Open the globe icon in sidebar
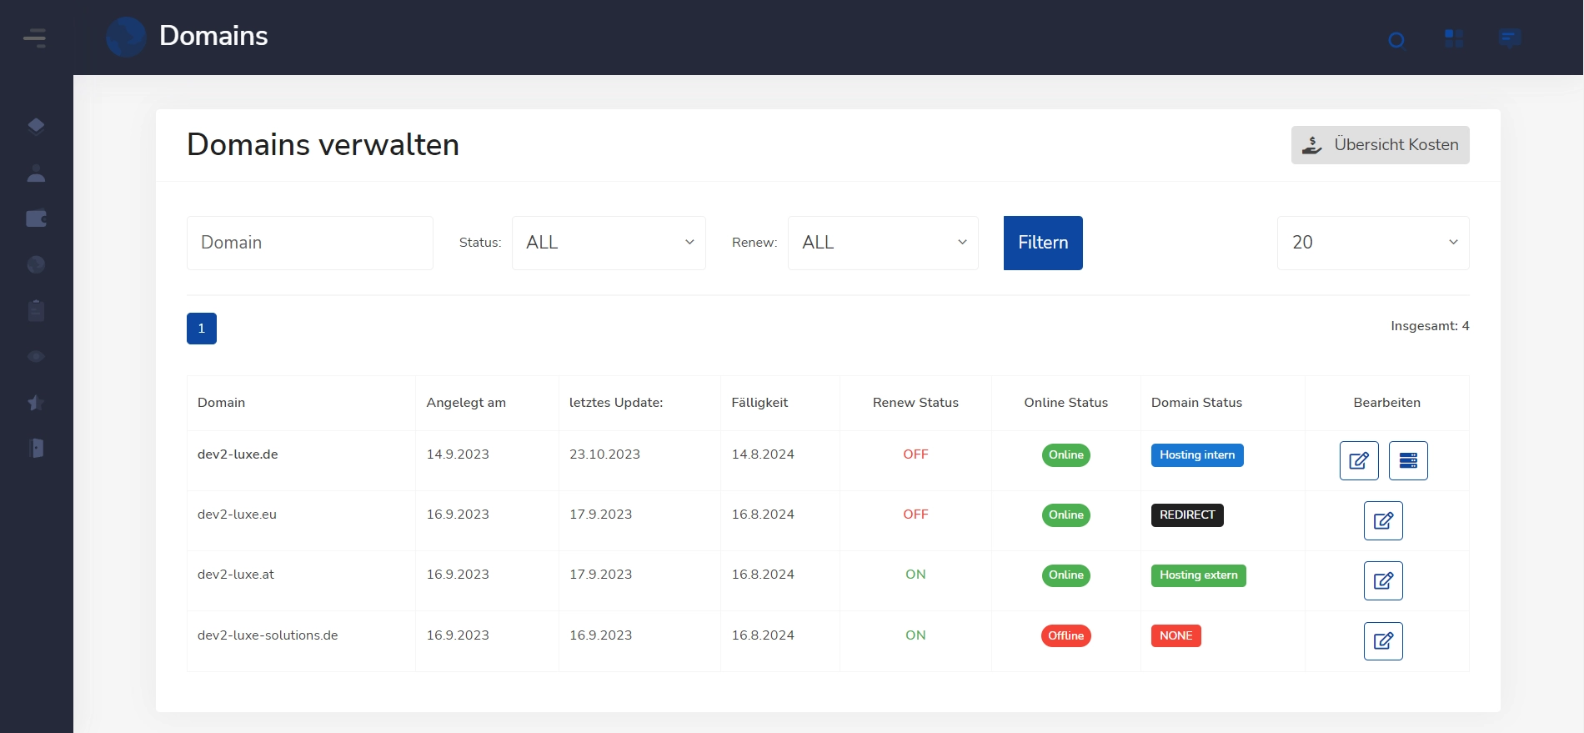1584x733 pixels. [36, 264]
